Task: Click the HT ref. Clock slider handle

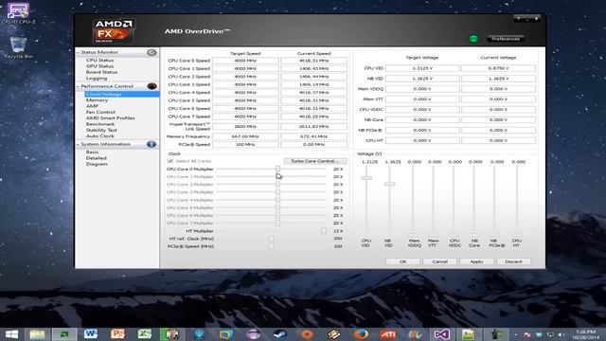Action: (271, 239)
